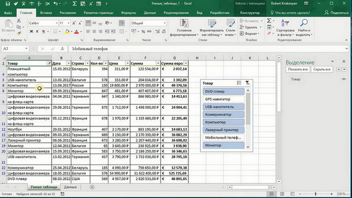The width and height of the screenshot is (352, 198).
Task: Click the comma style 000 icon
Action: tap(149, 31)
